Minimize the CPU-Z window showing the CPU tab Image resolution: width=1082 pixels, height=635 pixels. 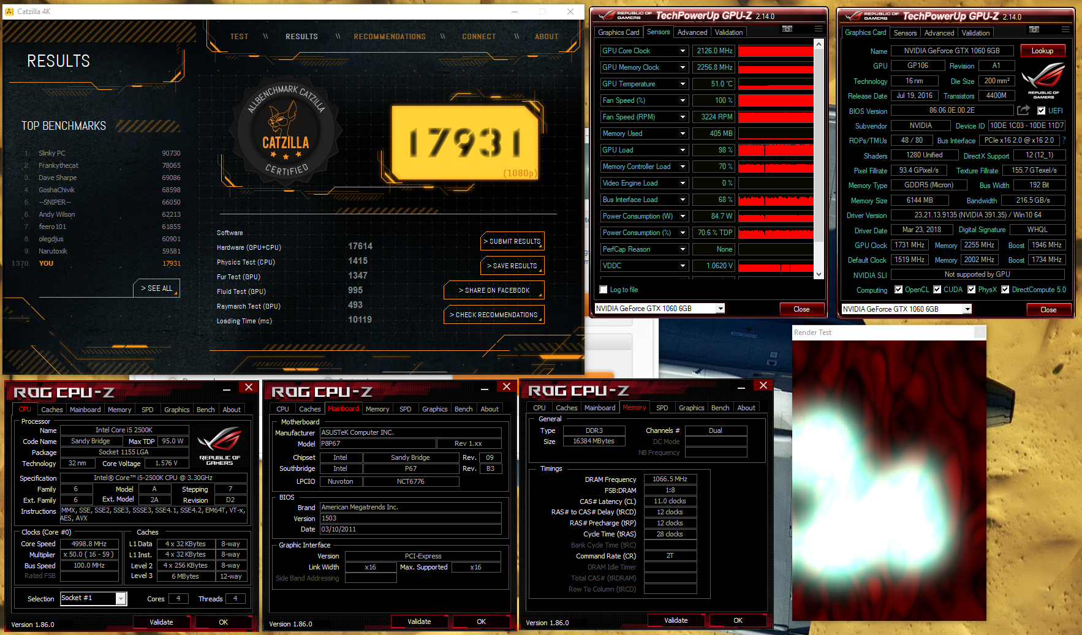[227, 388]
